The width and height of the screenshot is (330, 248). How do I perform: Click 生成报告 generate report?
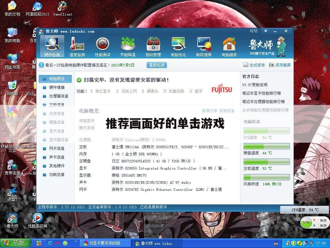(254, 65)
